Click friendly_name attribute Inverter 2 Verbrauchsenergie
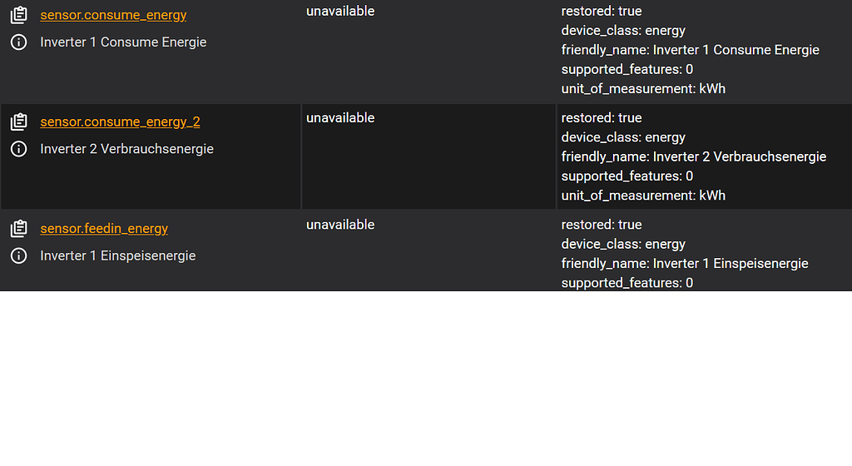Screen dimensions: 852x466 click(693, 156)
